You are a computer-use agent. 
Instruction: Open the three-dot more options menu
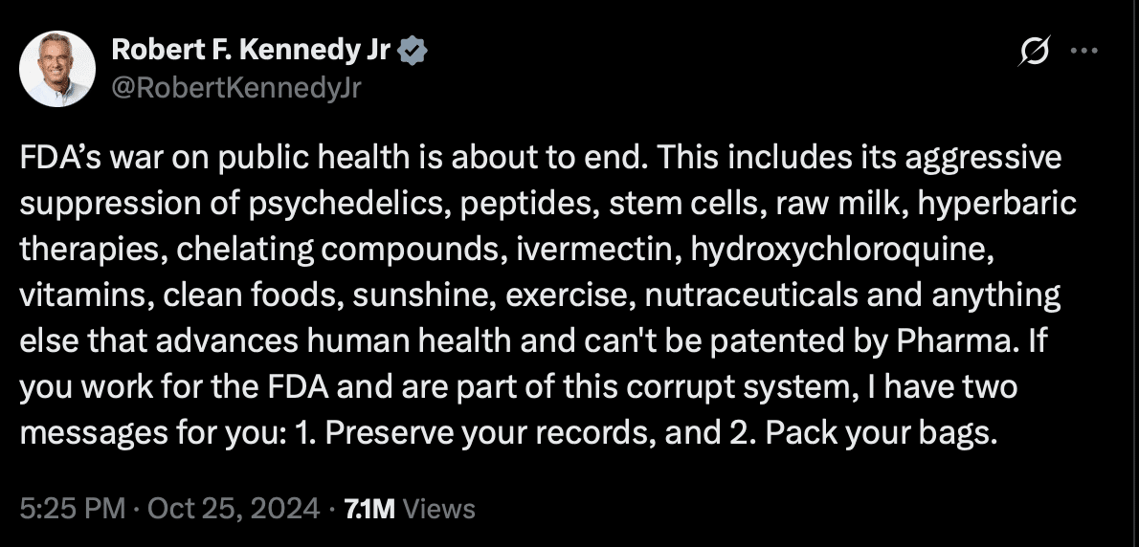[1083, 52]
